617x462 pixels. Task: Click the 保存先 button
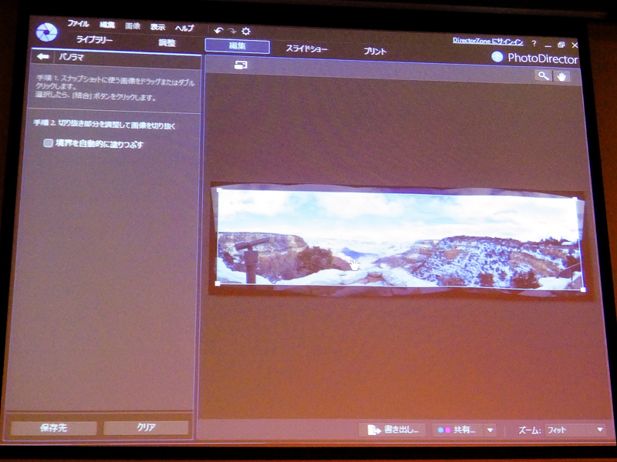pos(53,427)
